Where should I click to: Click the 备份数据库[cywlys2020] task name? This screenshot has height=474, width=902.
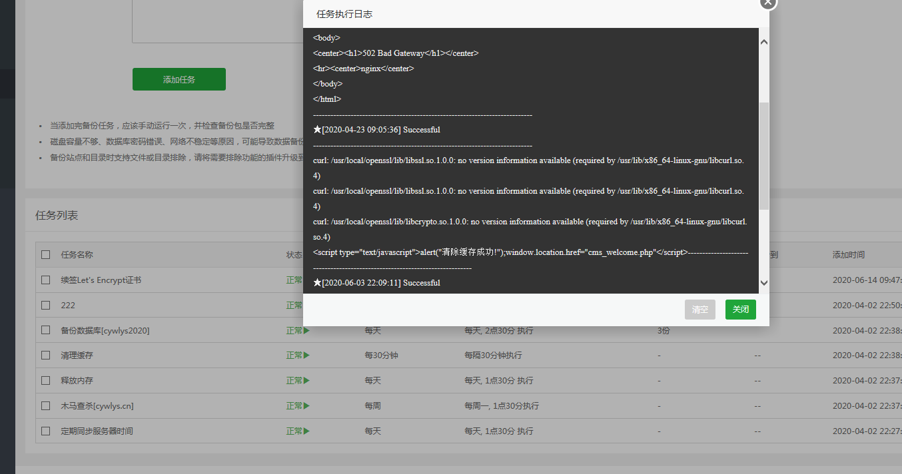coord(105,330)
